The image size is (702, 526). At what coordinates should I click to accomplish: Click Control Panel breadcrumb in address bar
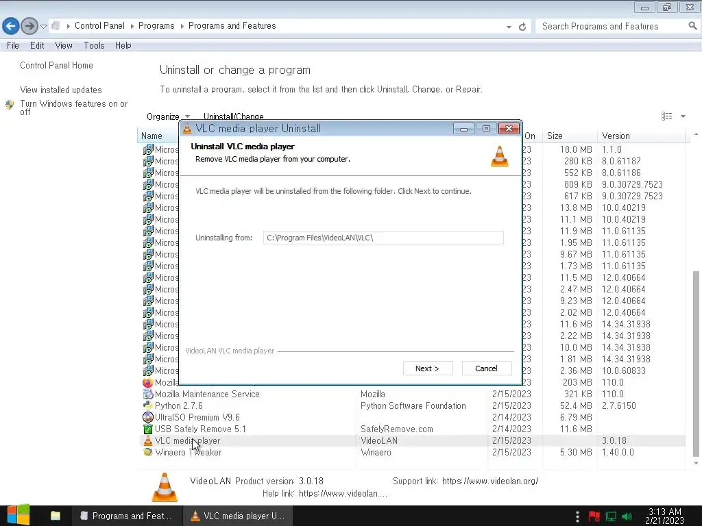pos(99,26)
